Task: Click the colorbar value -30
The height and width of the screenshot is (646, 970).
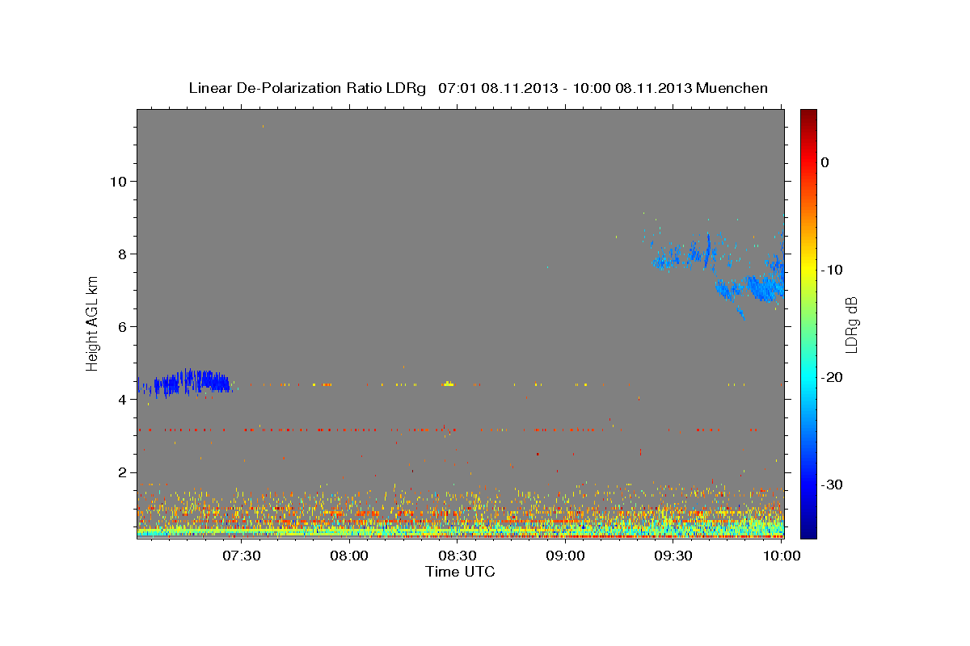Action: point(832,484)
